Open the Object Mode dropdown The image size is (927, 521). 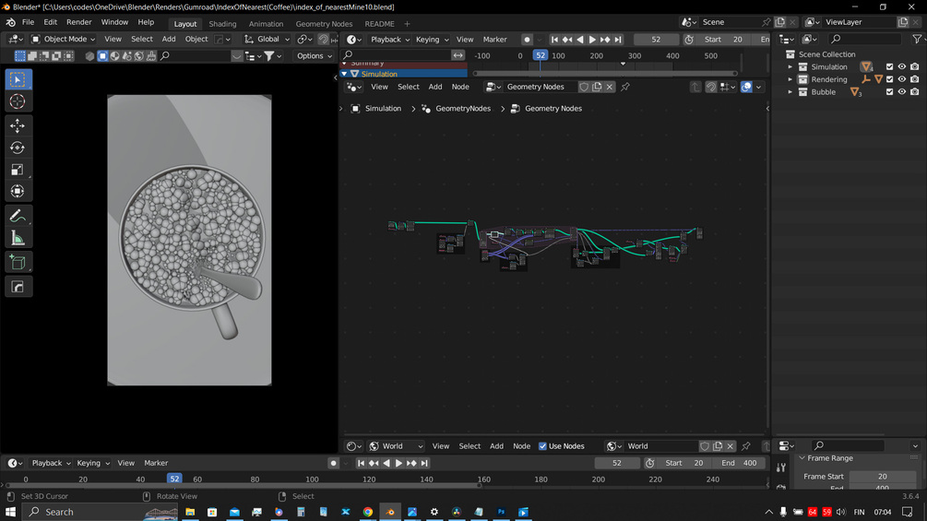(63, 40)
